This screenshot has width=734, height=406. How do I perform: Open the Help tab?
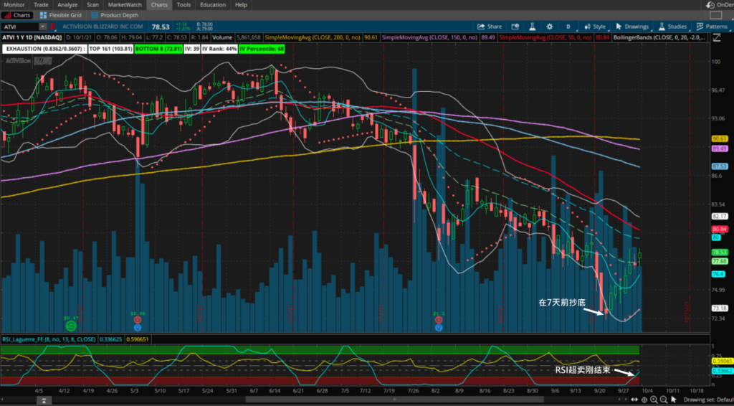coord(241,5)
